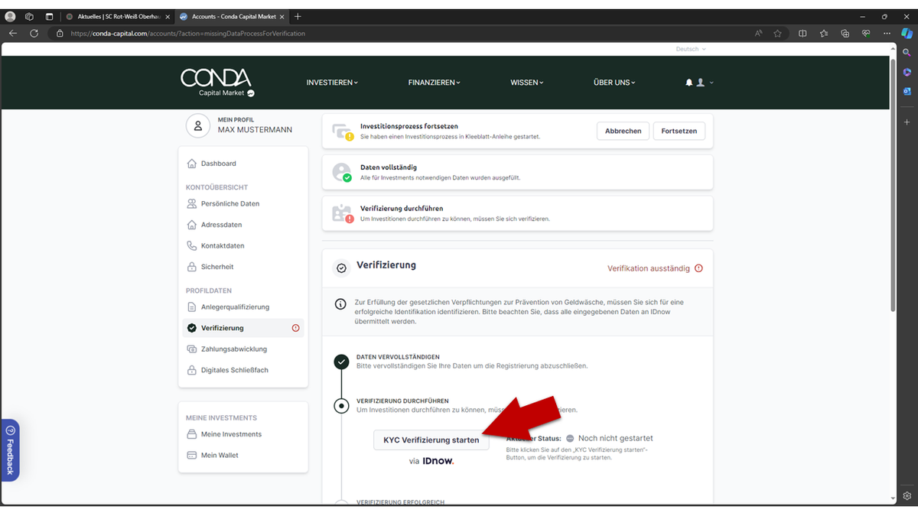Click the Persönliche Daten people icon
This screenshot has height=516, width=918.
click(x=192, y=204)
